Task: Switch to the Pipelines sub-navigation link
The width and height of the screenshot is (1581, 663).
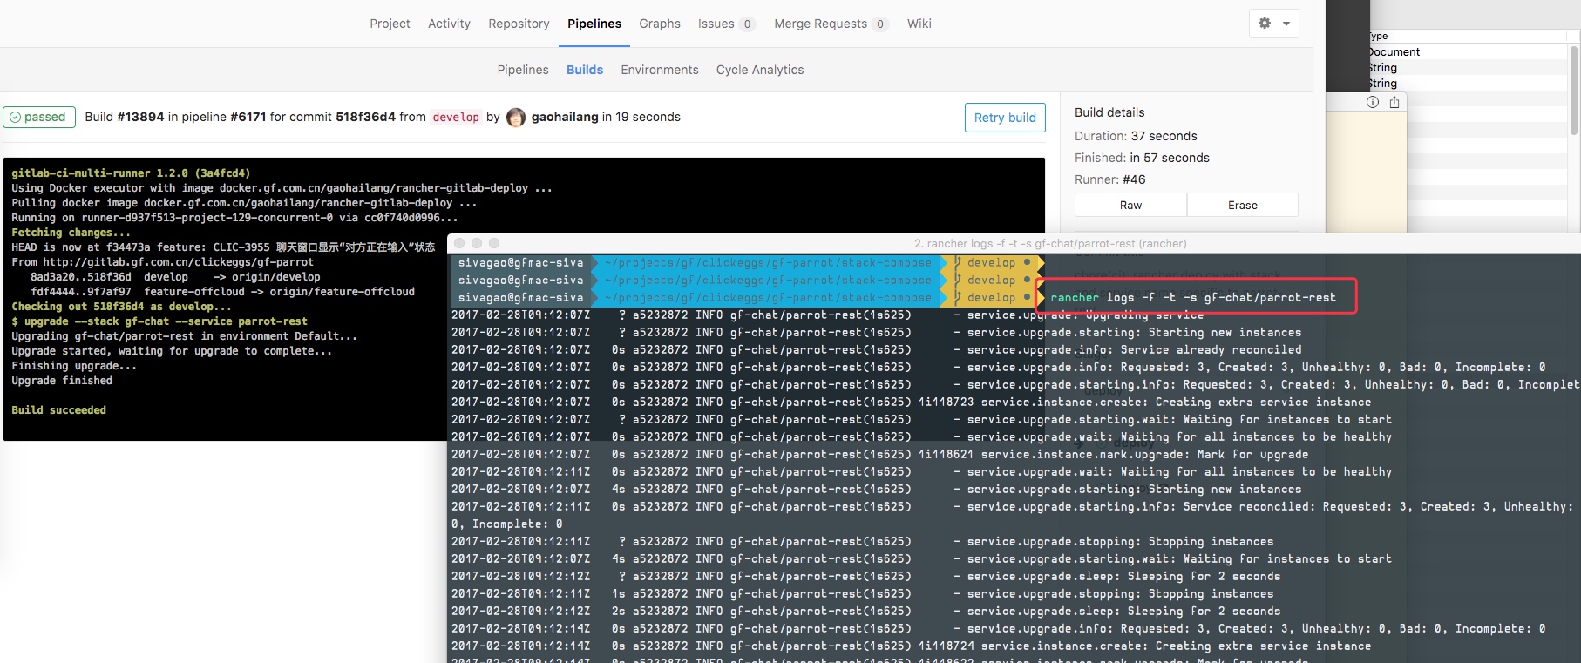Action: [523, 70]
